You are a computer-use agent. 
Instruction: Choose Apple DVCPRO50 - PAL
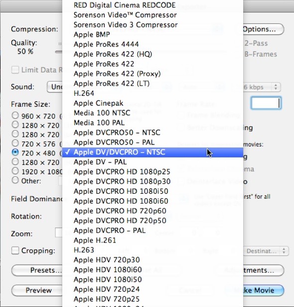point(152,143)
